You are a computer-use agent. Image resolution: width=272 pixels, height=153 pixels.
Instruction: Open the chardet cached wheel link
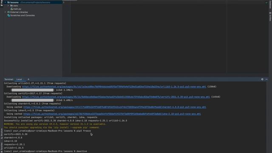coord(115,107)
